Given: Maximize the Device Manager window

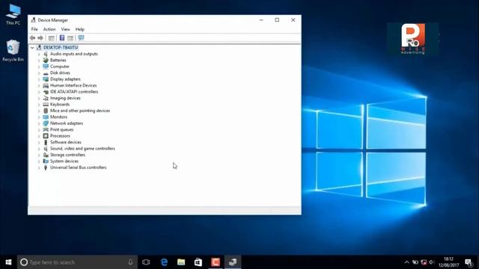Looking at the screenshot, I should tap(277, 20).
